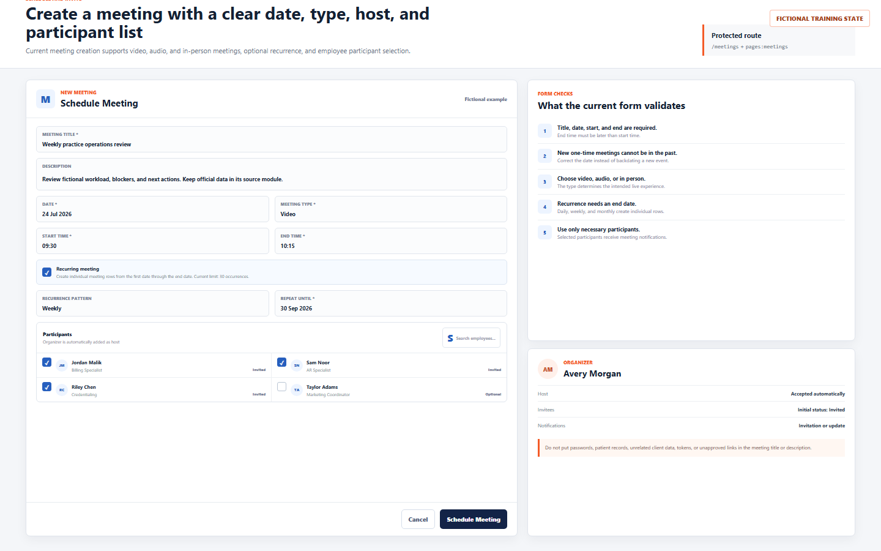Uncheck Riley Chen as participant
881x551 pixels.
46,387
